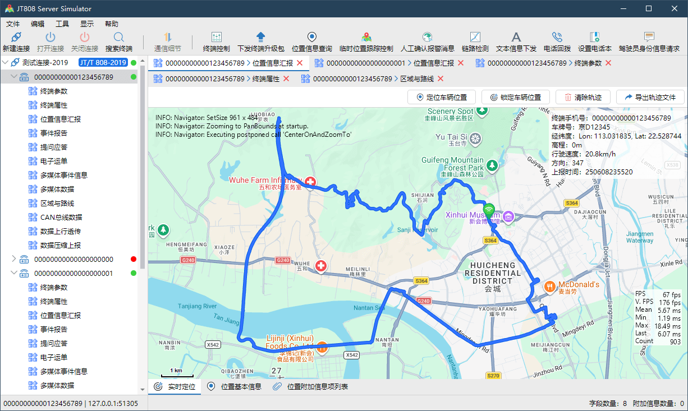Open 临时位置跟踪控制 tool
This screenshot has width=688, height=411.
366,38
